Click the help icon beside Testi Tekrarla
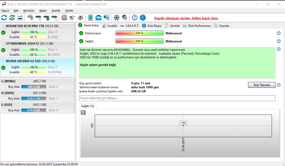This screenshot has height=166, width=285. click(x=279, y=85)
